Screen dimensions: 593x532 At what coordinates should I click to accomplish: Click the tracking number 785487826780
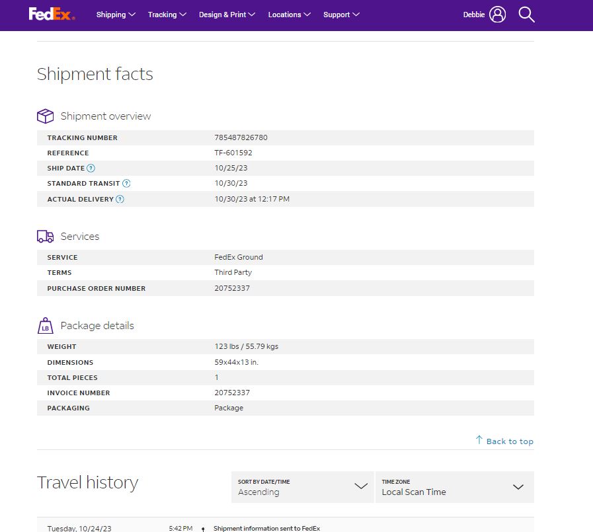241,137
